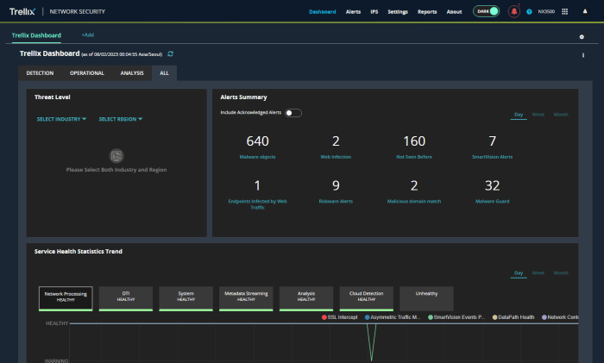Screen dimensions: 604x363
Task: Open the help question mark icon
Action: coord(529,12)
